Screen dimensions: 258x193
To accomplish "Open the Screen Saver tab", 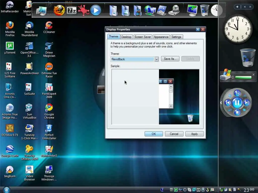I will click(x=143, y=37).
